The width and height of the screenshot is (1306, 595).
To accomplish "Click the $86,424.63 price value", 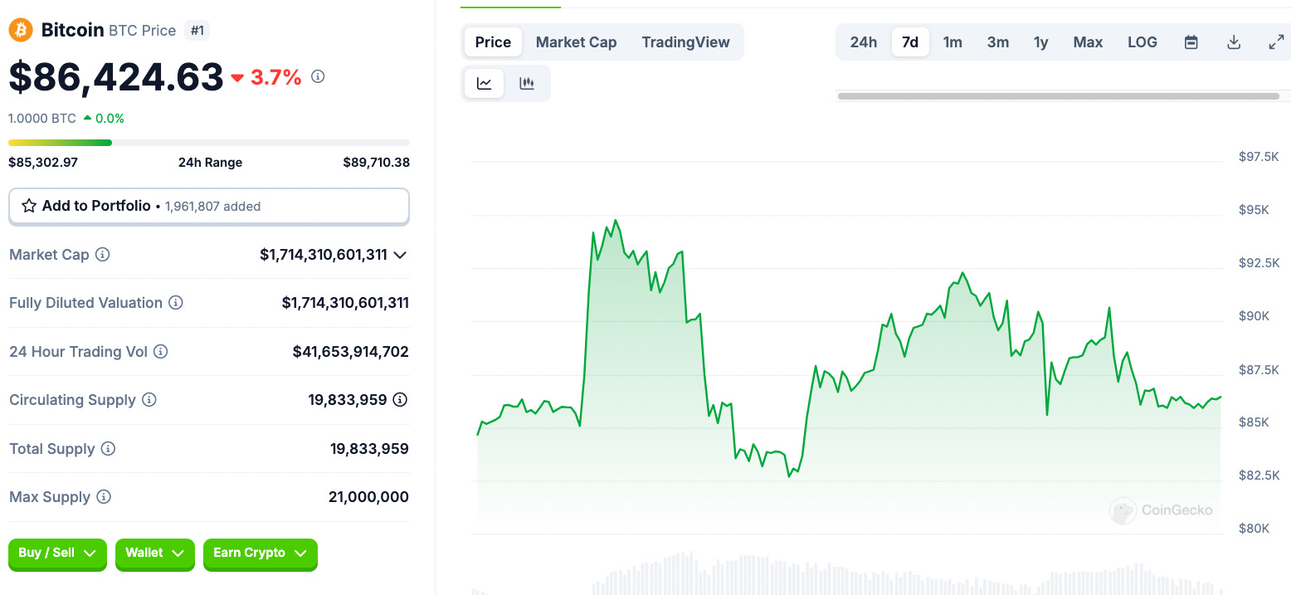I will click(116, 77).
